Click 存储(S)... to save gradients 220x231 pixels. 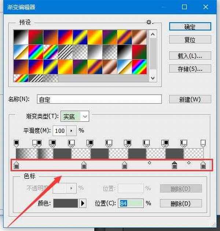[190, 68]
